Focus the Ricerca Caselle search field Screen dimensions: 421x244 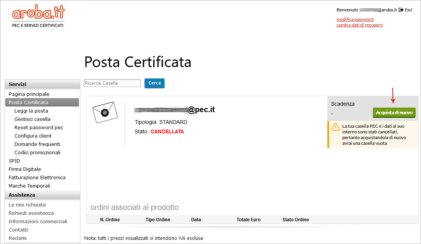(x=112, y=83)
